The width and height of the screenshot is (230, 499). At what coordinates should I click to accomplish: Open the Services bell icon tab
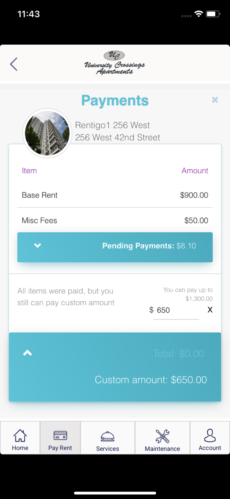coord(108,438)
